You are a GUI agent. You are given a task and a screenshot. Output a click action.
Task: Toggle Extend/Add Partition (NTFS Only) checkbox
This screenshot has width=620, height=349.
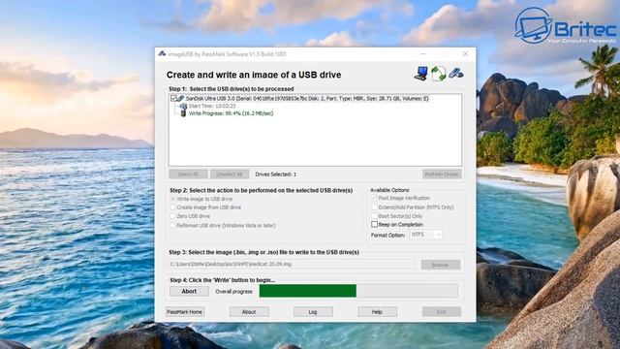click(374, 206)
